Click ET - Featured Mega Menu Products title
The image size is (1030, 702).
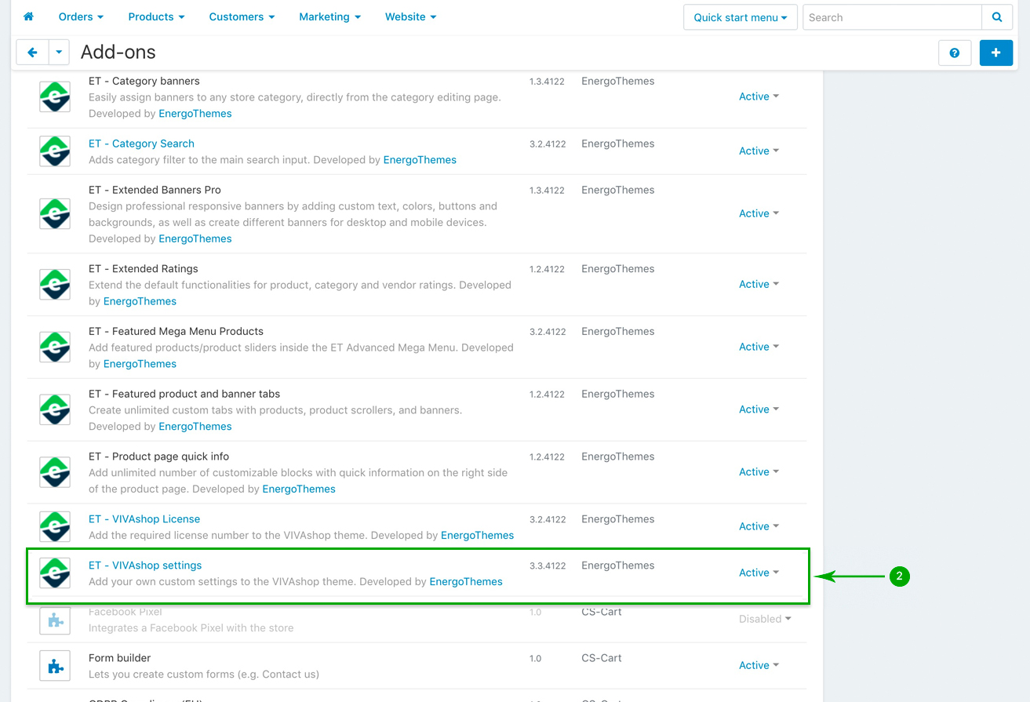tap(176, 331)
